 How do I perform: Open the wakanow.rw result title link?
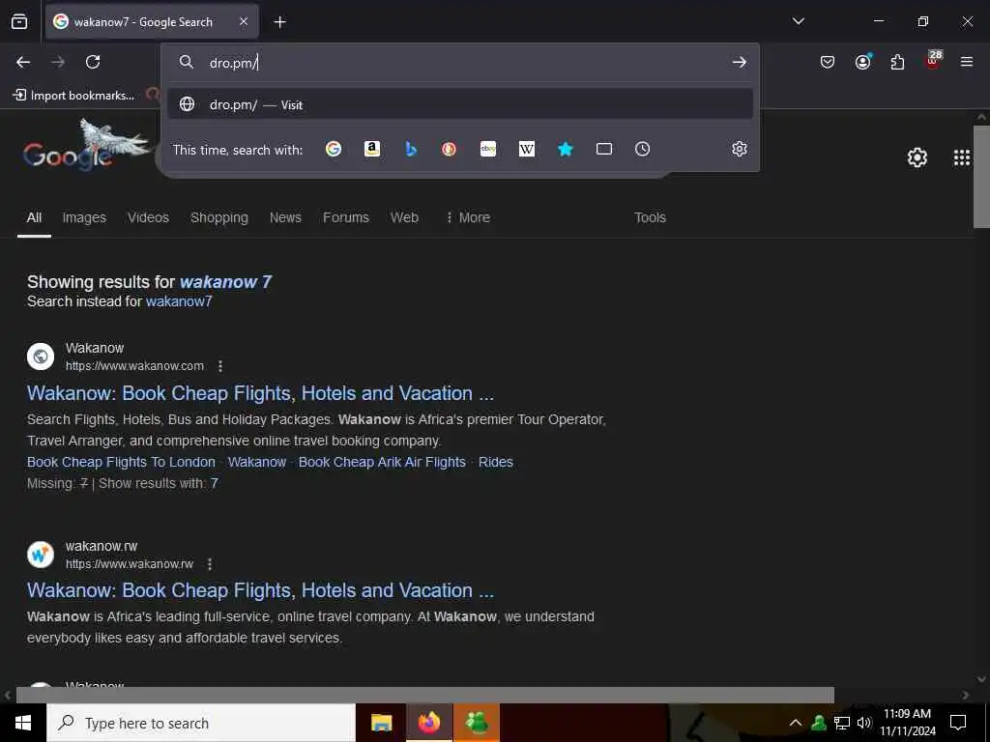(260, 590)
